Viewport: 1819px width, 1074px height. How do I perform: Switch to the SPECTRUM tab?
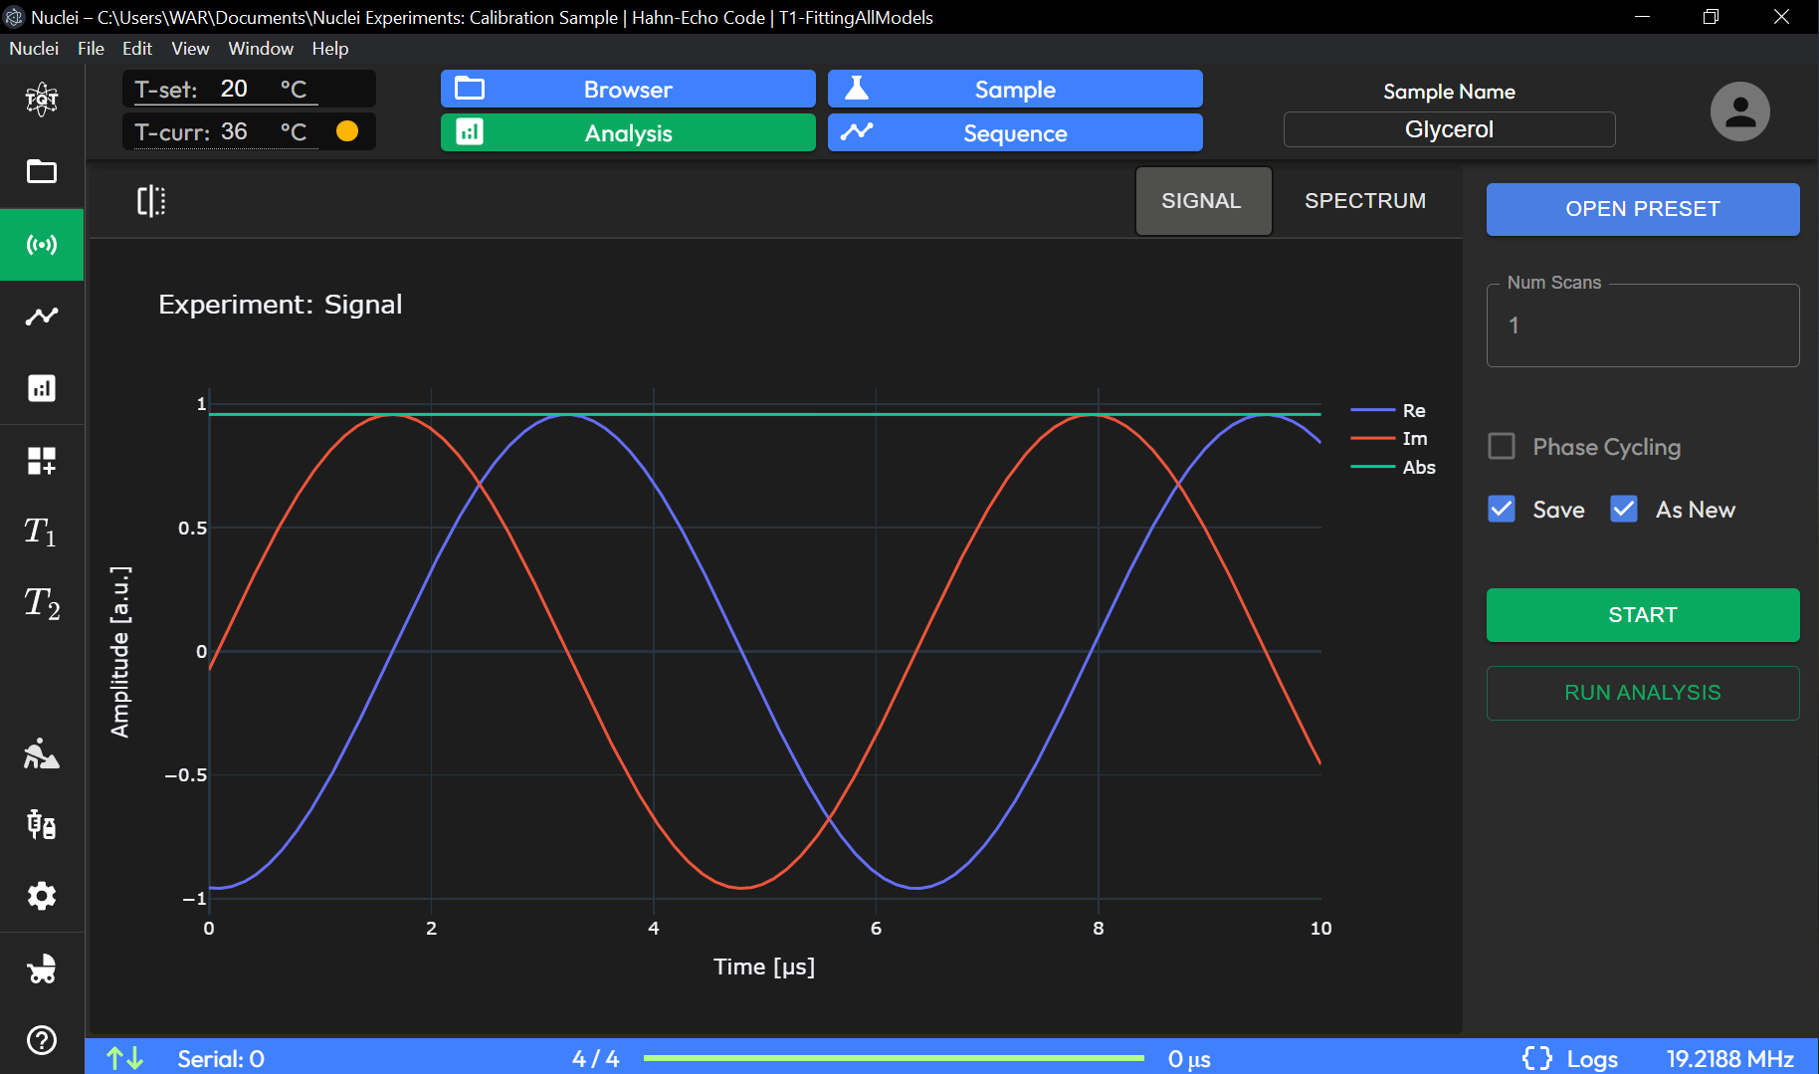click(1365, 201)
